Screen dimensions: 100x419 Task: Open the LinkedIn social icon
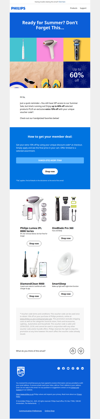tap(82, 368)
